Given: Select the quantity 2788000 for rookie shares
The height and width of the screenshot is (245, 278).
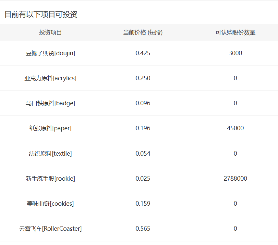Looking at the screenshot, I should (235, 178).
